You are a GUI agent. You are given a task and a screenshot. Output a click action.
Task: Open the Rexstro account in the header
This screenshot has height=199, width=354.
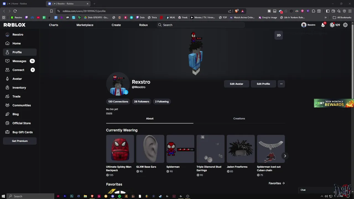[308, 25]
